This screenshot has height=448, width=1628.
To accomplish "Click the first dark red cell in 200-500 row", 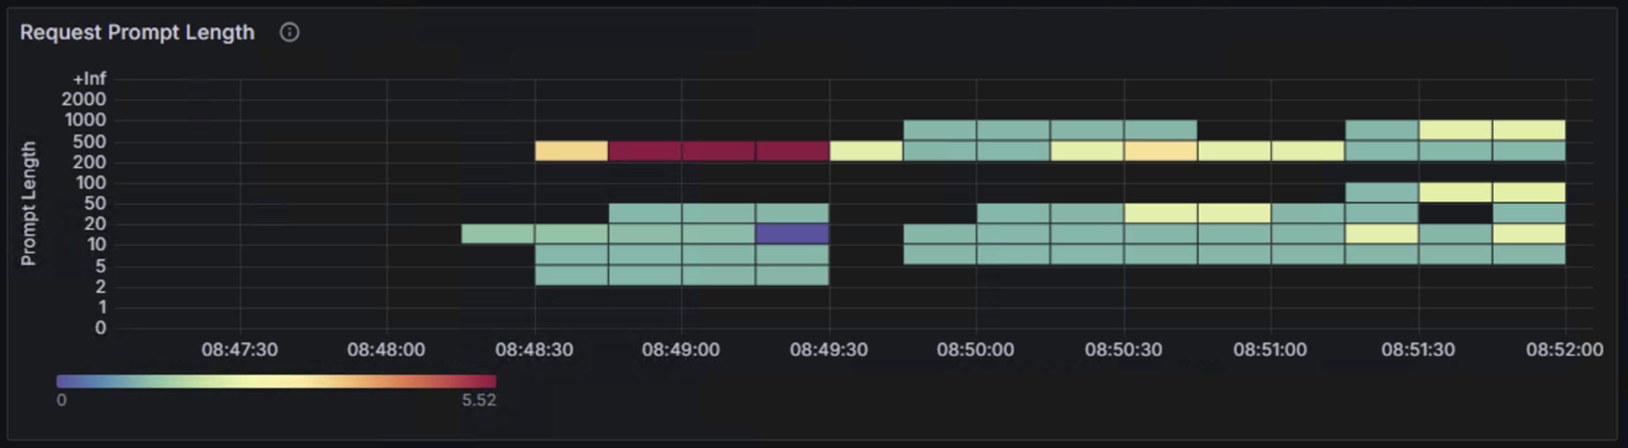I will pyautogui.click(x=645, y=151).
